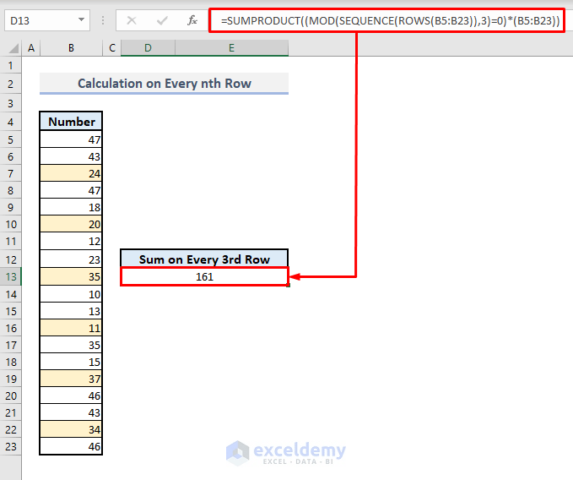Select cell B23 with value 46
Viewport: 573px width, 480px height.
click(x=71, y=446)
